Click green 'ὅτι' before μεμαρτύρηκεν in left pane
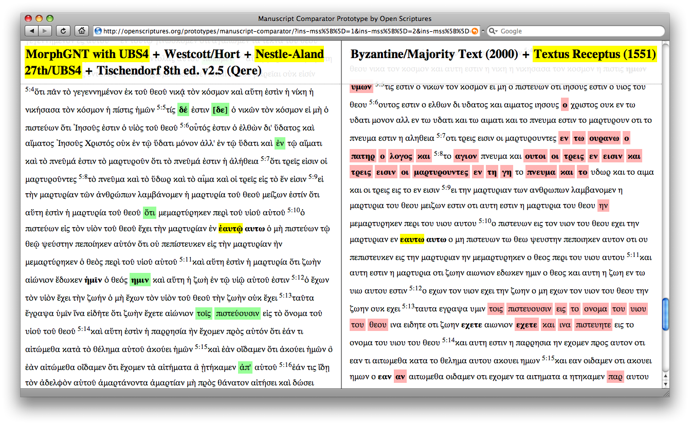Viewport: 690px width, 425px height. (150, 212)
